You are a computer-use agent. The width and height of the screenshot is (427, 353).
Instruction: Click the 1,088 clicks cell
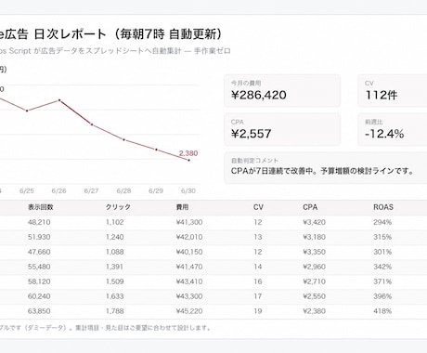tap(115, 252)
